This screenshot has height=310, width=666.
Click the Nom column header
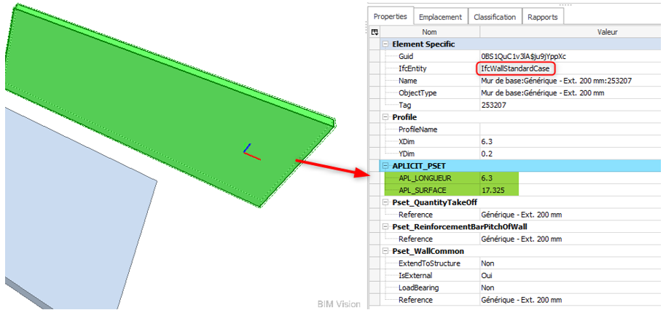point(429,32)
